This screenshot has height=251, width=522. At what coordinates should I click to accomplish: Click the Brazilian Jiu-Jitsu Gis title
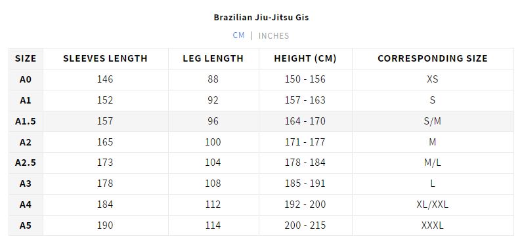pos(261,17)
